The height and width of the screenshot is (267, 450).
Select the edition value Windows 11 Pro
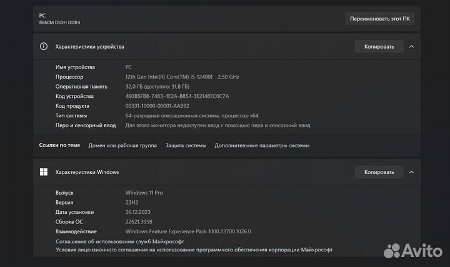click(x=144, y=193)
